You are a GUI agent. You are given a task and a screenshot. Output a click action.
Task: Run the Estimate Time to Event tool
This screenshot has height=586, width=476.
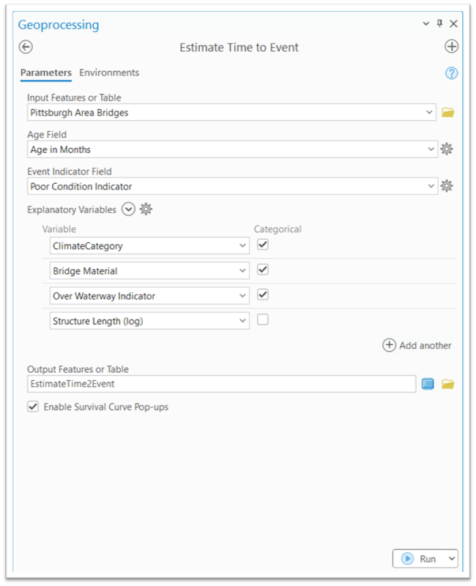tap(420, 558)
